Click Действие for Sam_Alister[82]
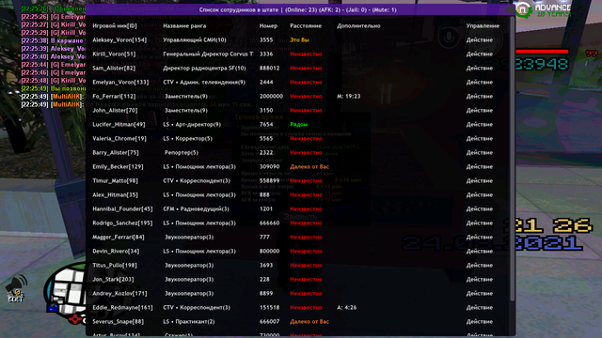 tap(479, 69)
